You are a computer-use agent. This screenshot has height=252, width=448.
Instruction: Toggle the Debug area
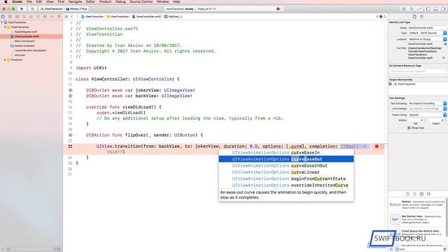(x=435, y=9)
